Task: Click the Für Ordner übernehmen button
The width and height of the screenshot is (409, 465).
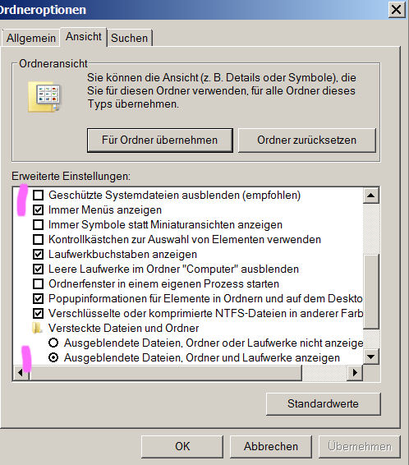Action: tap(160, 140)
